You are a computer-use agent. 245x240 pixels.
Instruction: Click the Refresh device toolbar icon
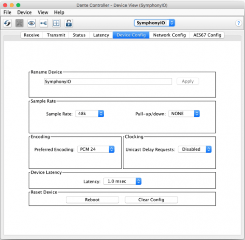coord(7,23)
